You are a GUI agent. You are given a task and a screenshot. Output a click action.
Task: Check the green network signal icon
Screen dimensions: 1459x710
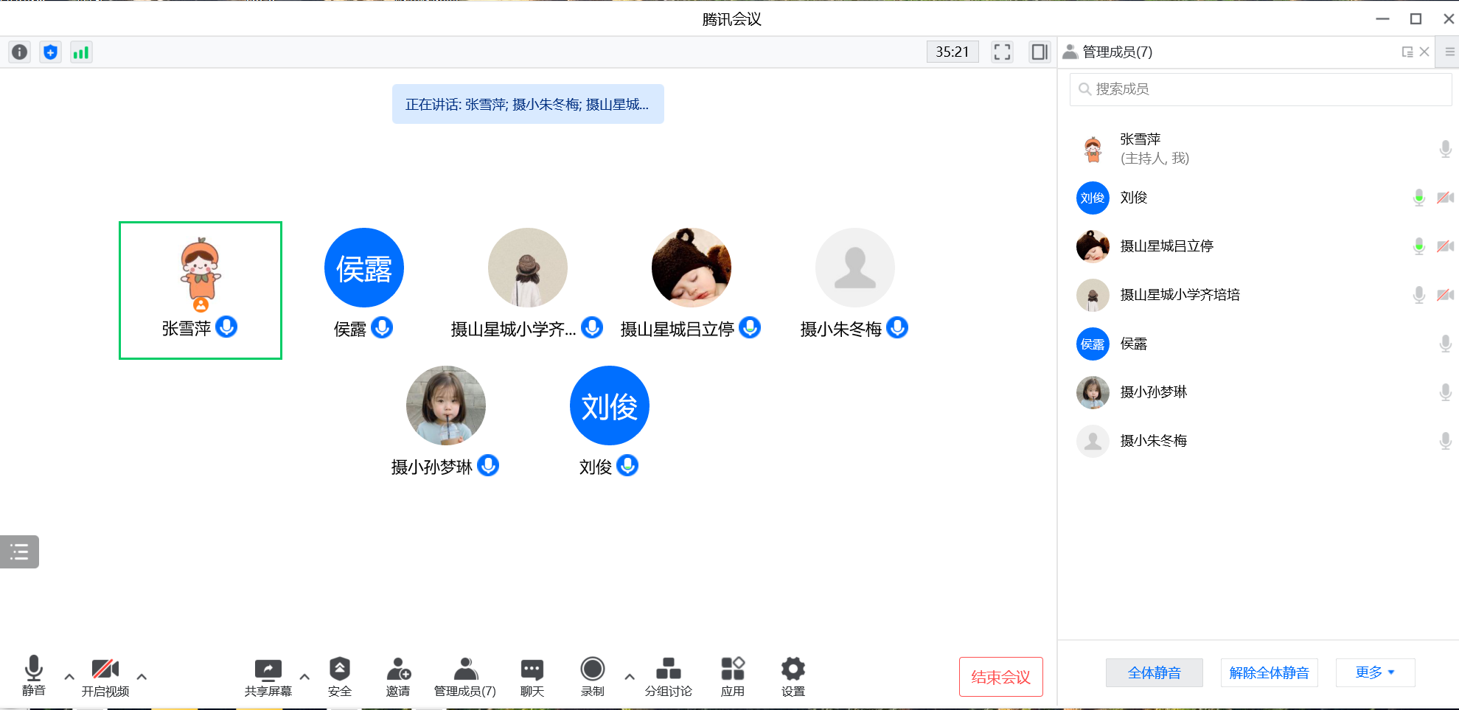click(x=81, y=52)
